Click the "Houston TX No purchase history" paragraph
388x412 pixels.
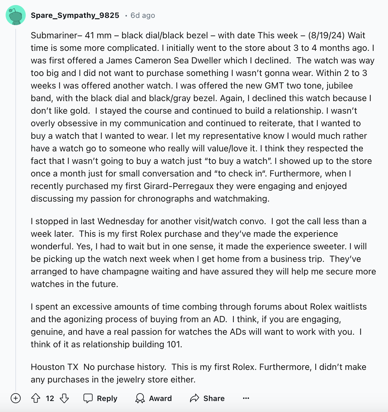(198, 373)
